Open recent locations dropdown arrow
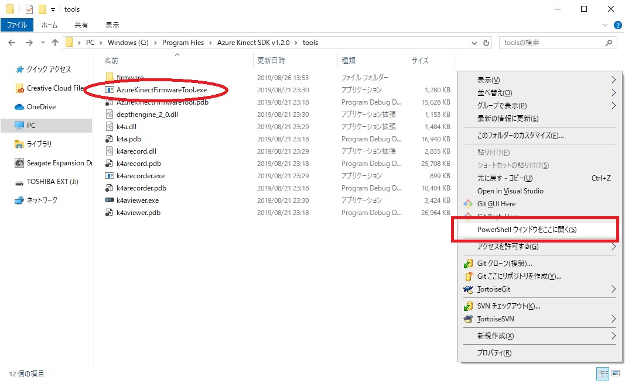Image resolution: width=625 pixels, height=381 pixels. click(43, 43)
